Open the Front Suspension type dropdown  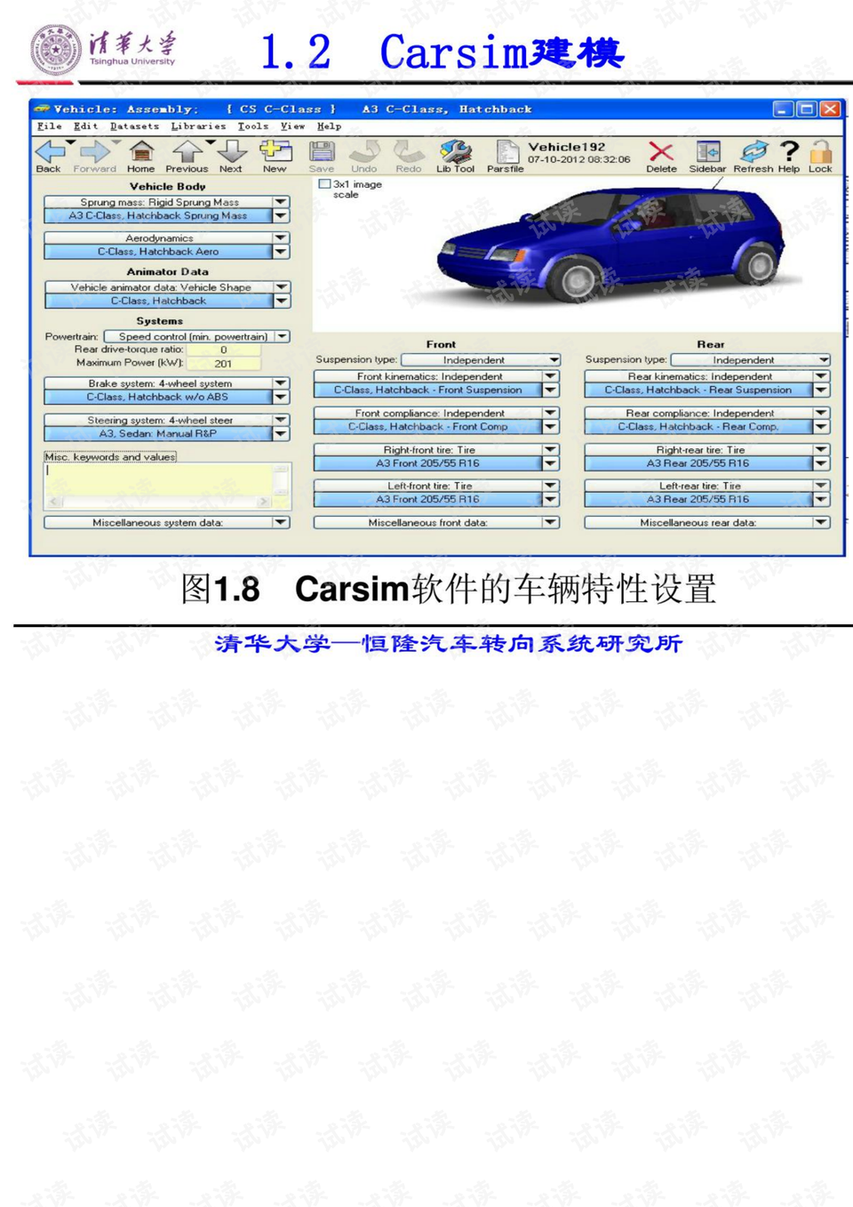pos(554,360)
